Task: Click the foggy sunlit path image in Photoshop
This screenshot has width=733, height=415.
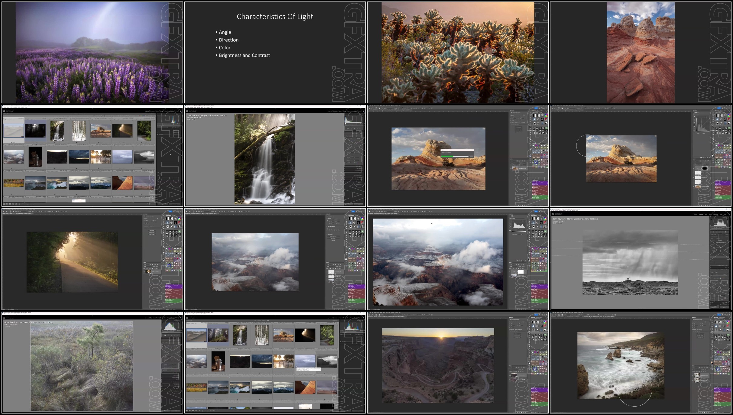Action: tap(72, 262)
